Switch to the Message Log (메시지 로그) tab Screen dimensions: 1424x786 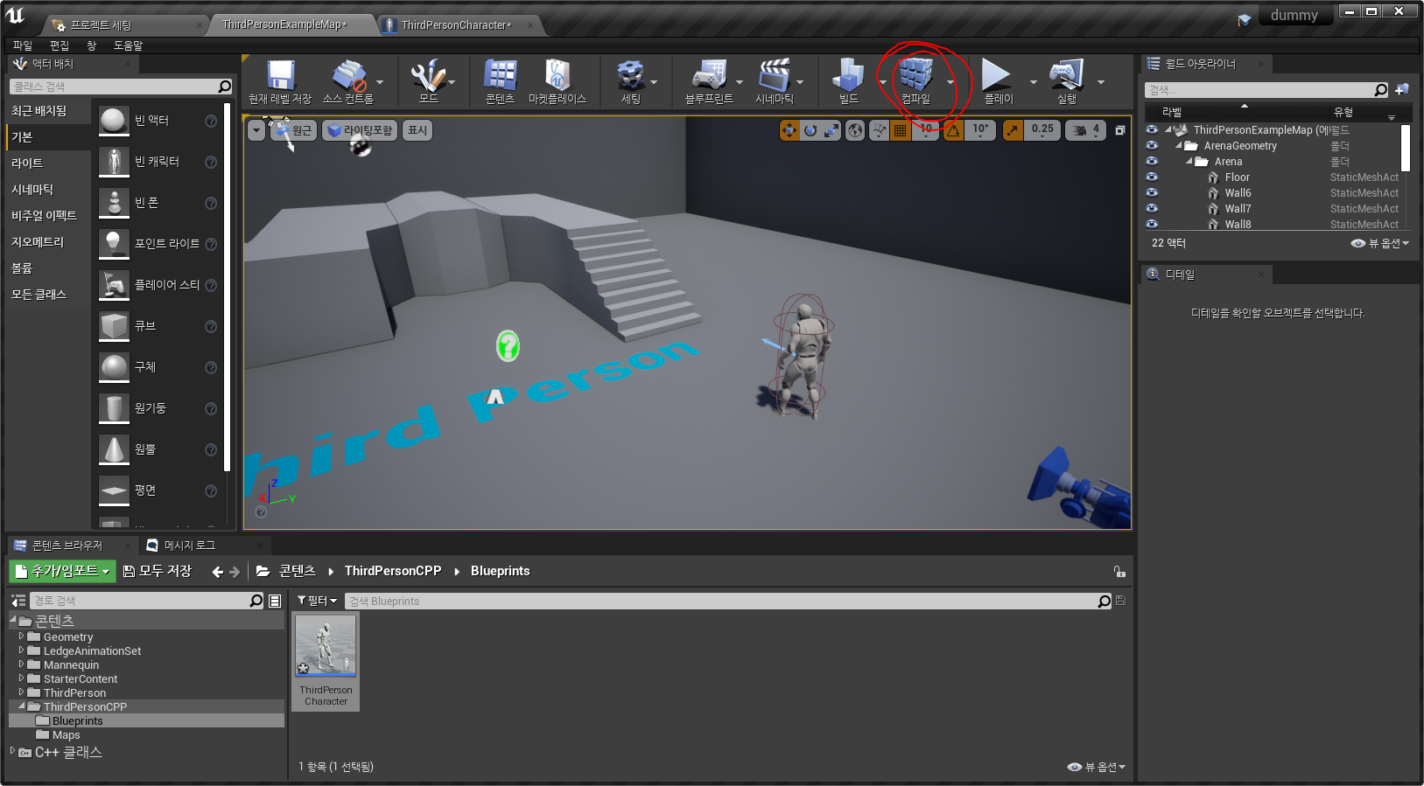click(189, 546)
